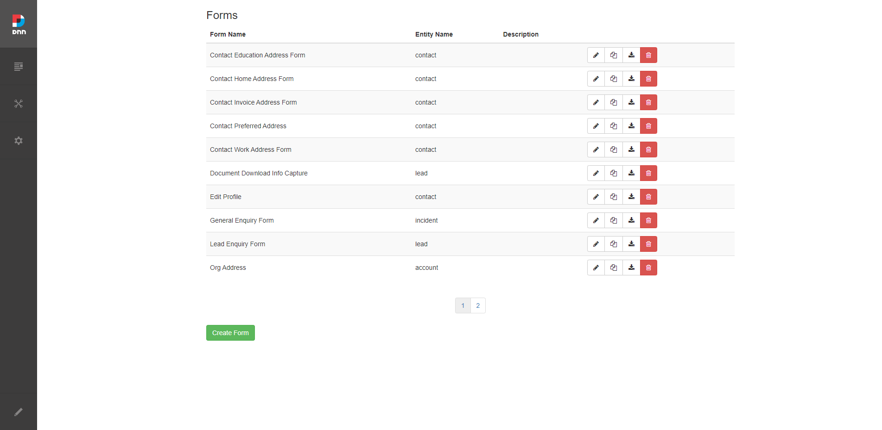Click the Create Form button
This screenshot has width=882, height=430.
tap(230, 333)
